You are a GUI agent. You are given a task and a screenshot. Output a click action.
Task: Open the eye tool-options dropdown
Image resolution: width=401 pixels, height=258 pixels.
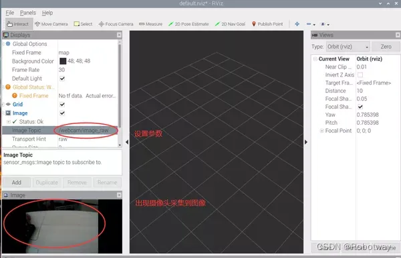pos(325,24)
